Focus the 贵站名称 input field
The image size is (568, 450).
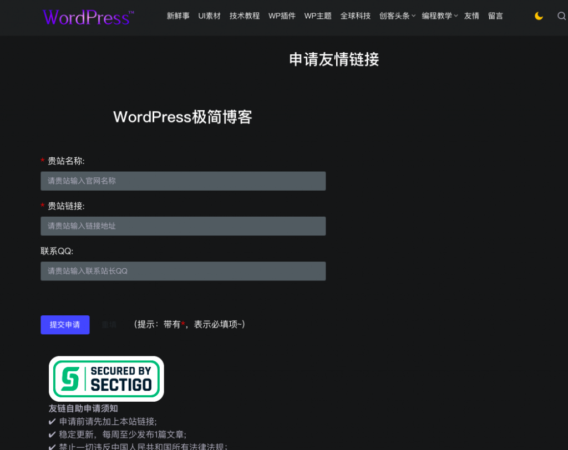coord(183,181)
